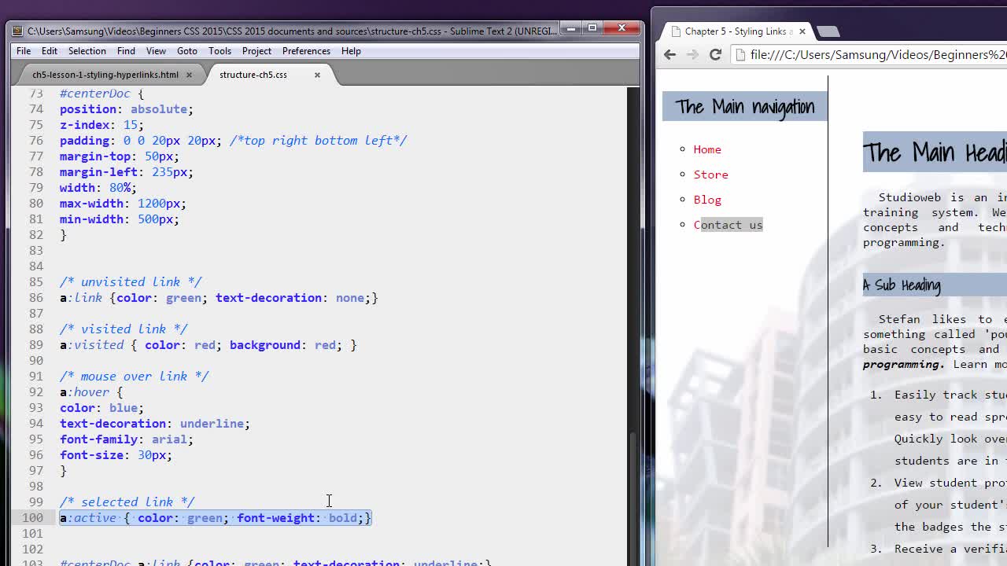
Task: Maximize the Sublime Text window
Action: coord(592,28)
